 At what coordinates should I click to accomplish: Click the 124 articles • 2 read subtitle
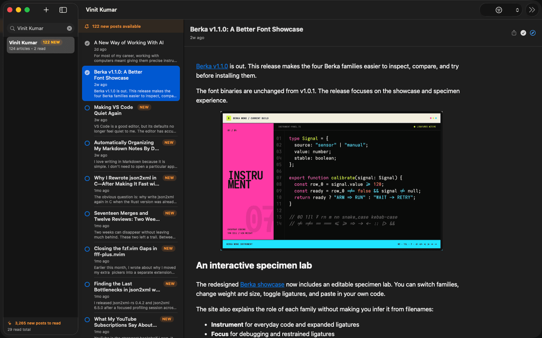tap(27, 48)
